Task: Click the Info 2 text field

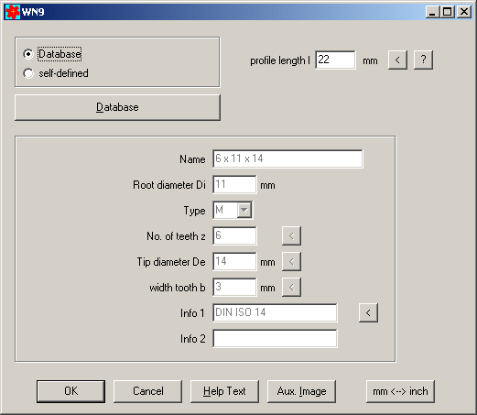Action: point(275,338)
